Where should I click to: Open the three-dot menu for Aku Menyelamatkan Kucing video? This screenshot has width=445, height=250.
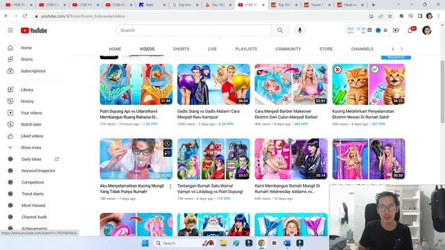point(170,186)
